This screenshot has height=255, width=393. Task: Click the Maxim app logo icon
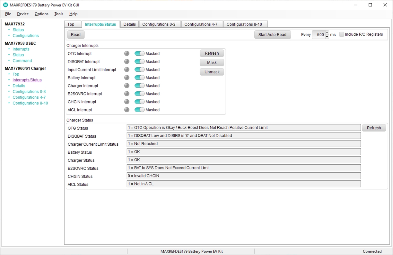click(5, 5)
